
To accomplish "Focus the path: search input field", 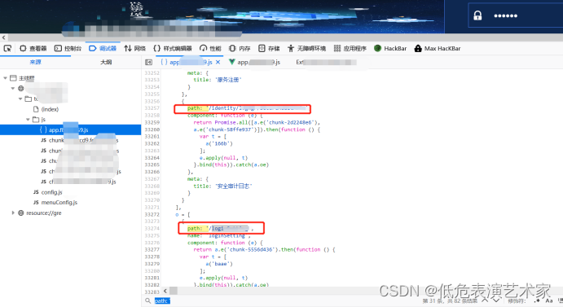I will [280, 300].
